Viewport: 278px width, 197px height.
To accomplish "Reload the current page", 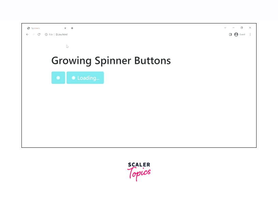I will click(x=39, y=34).
